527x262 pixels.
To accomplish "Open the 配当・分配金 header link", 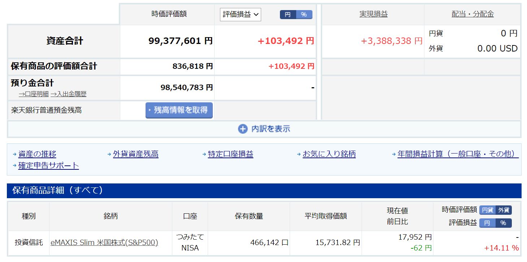I will tap(472, 14).
